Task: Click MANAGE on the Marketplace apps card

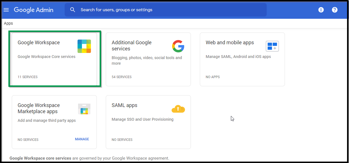Action: (82, 139)
